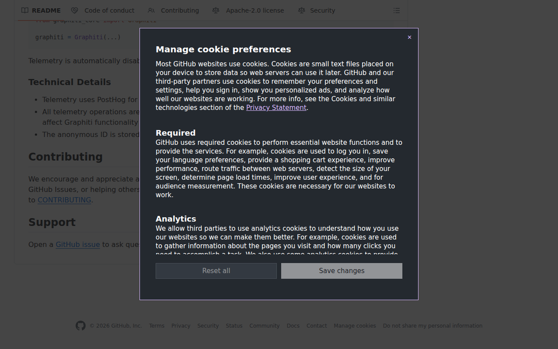
Task: Click the Apache-2.0 license scale icon
Action: click(x=216, y=10)
